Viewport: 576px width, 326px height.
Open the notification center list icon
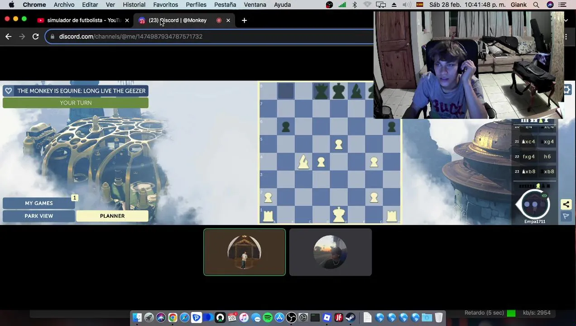562,5
